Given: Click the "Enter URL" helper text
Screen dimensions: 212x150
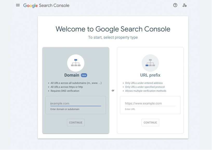Looking at the screenshot, I should click(130, 109).
